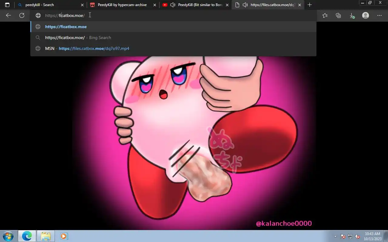This screenshot has width=388, height=242.
Task: Open the Action Center flag tray icon
Action: [x=343, y=236]
